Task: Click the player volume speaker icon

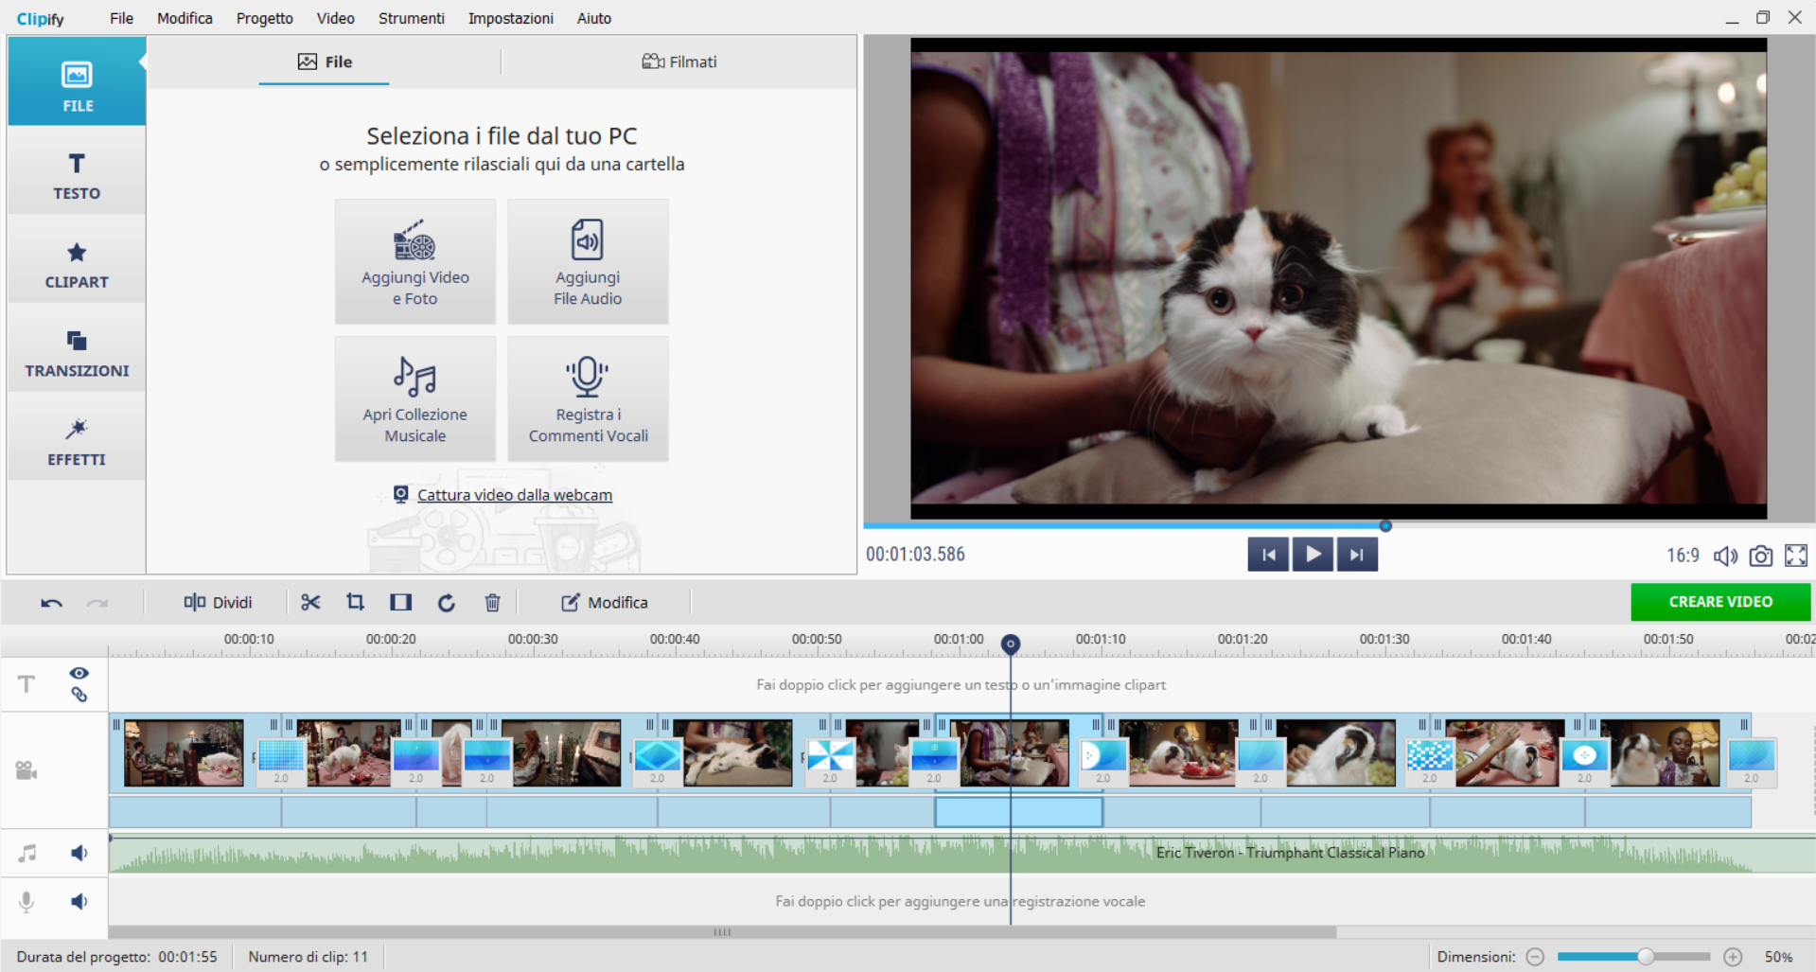Action: [x=1725, y=556]
